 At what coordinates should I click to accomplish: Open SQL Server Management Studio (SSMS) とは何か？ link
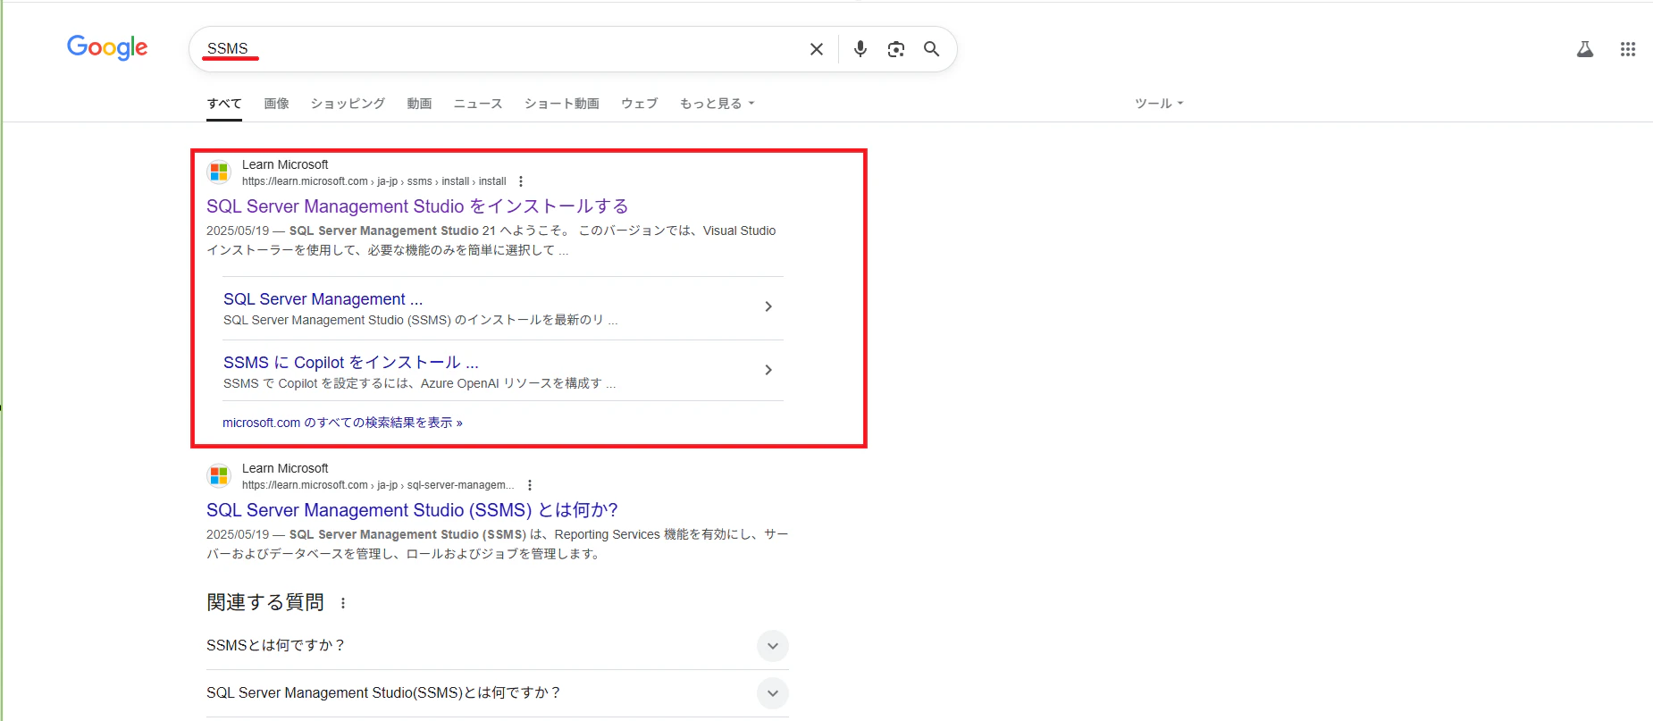412,510
